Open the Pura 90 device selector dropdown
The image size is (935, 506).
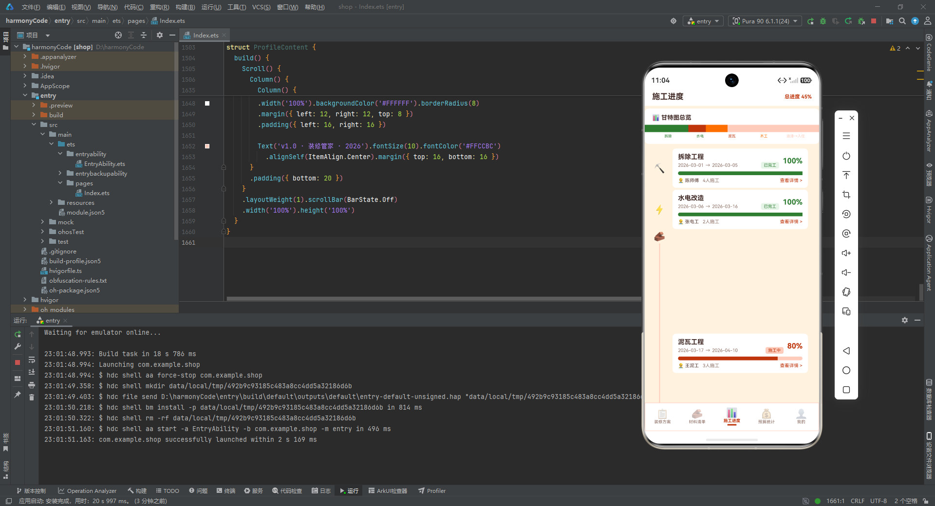[765, 21]
